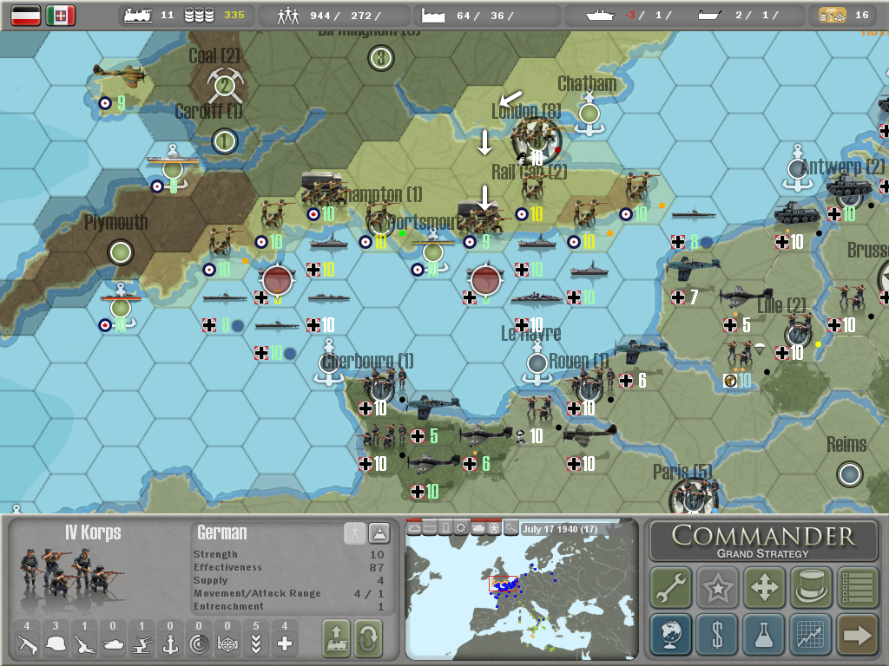The width and height of the screenshot is (889, 666).
Task: Click the arrow end turn button
Action: tap(857, 635)
